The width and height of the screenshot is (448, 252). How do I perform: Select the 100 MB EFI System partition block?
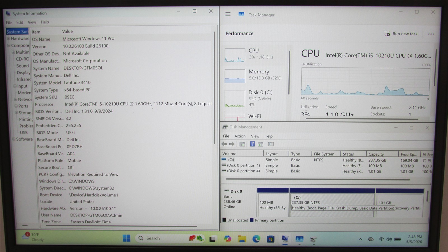click(x=273, y=202)
